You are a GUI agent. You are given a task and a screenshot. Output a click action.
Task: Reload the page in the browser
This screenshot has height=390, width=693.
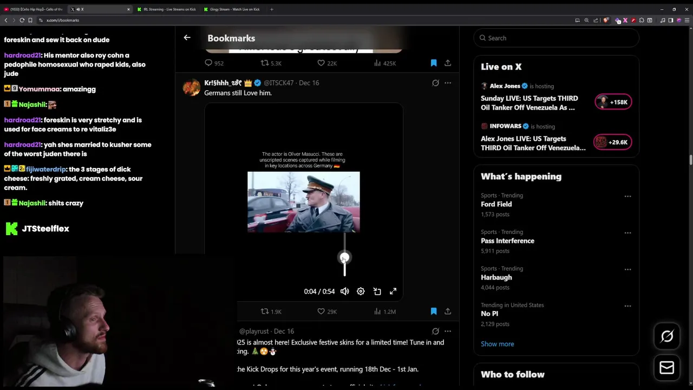pyautogui.click(x=22, y=20)
